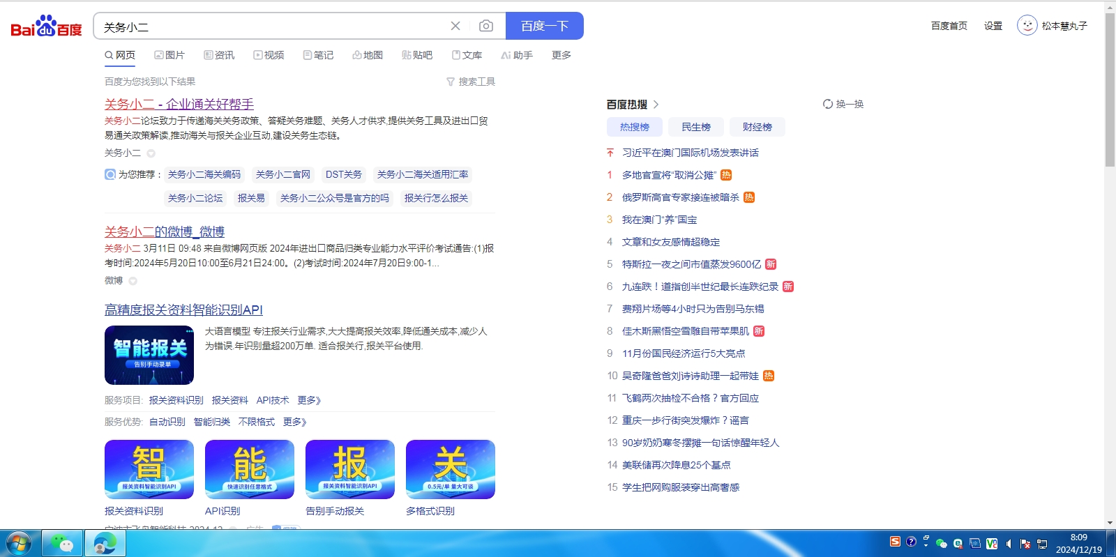Expand 更多 service advantages link
The width and height of the screenshot is (1116, 557).
(294, 422)
